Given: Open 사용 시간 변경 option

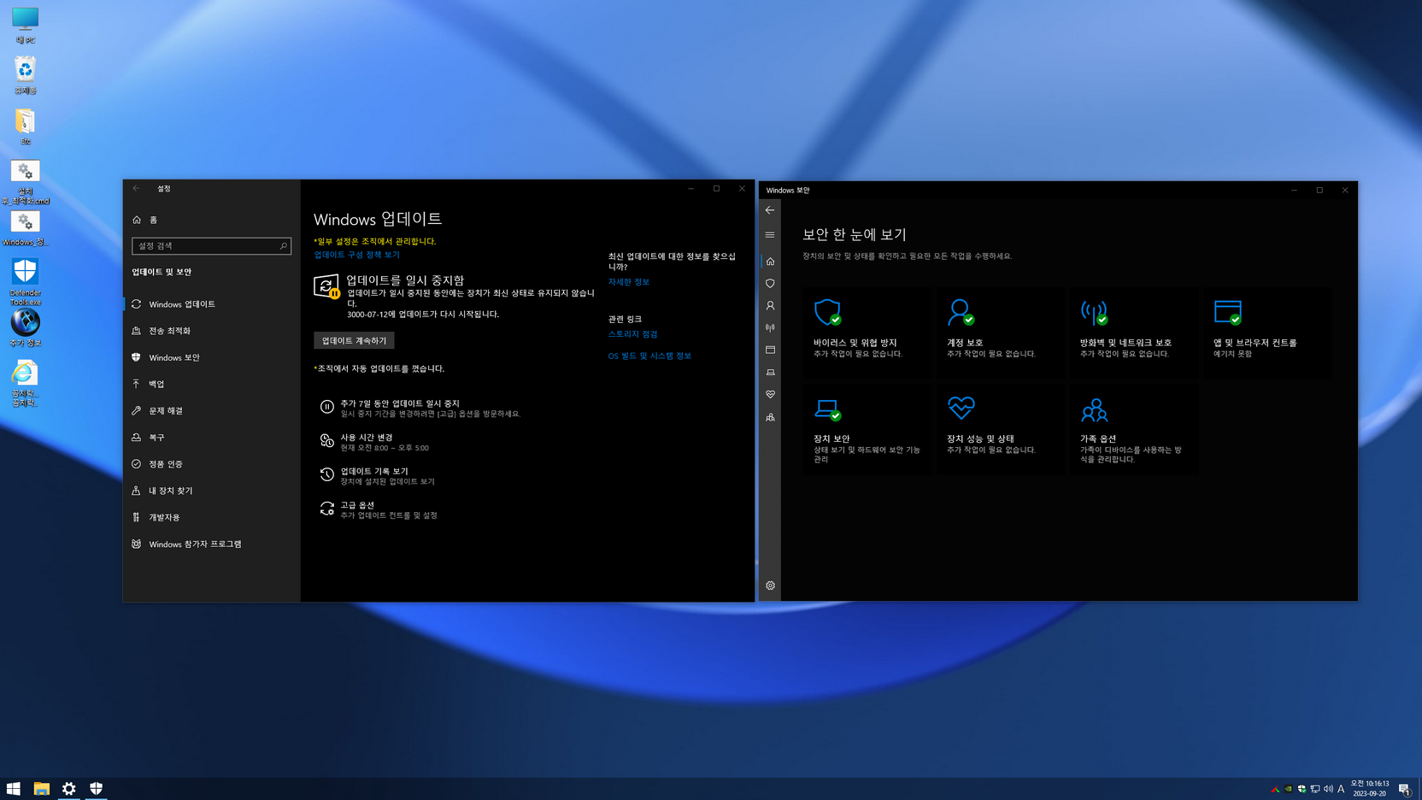Looking at the screenshot, I should 374,442.
